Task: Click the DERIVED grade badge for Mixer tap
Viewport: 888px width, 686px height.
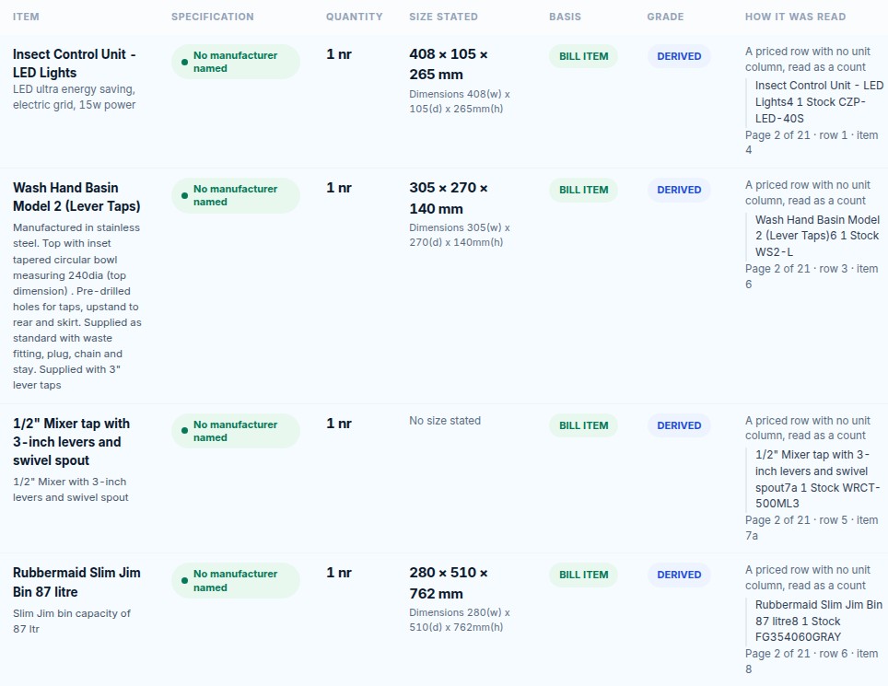Action: (679, 425)
